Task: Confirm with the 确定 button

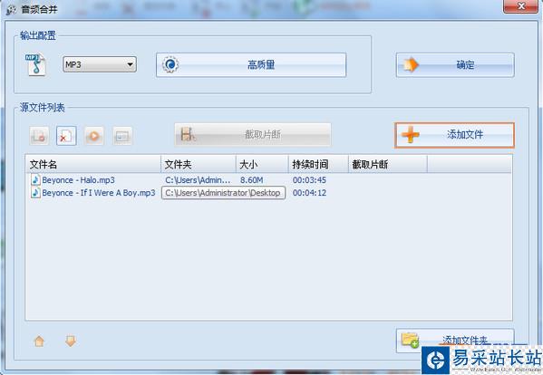Action: click(455, 64)
